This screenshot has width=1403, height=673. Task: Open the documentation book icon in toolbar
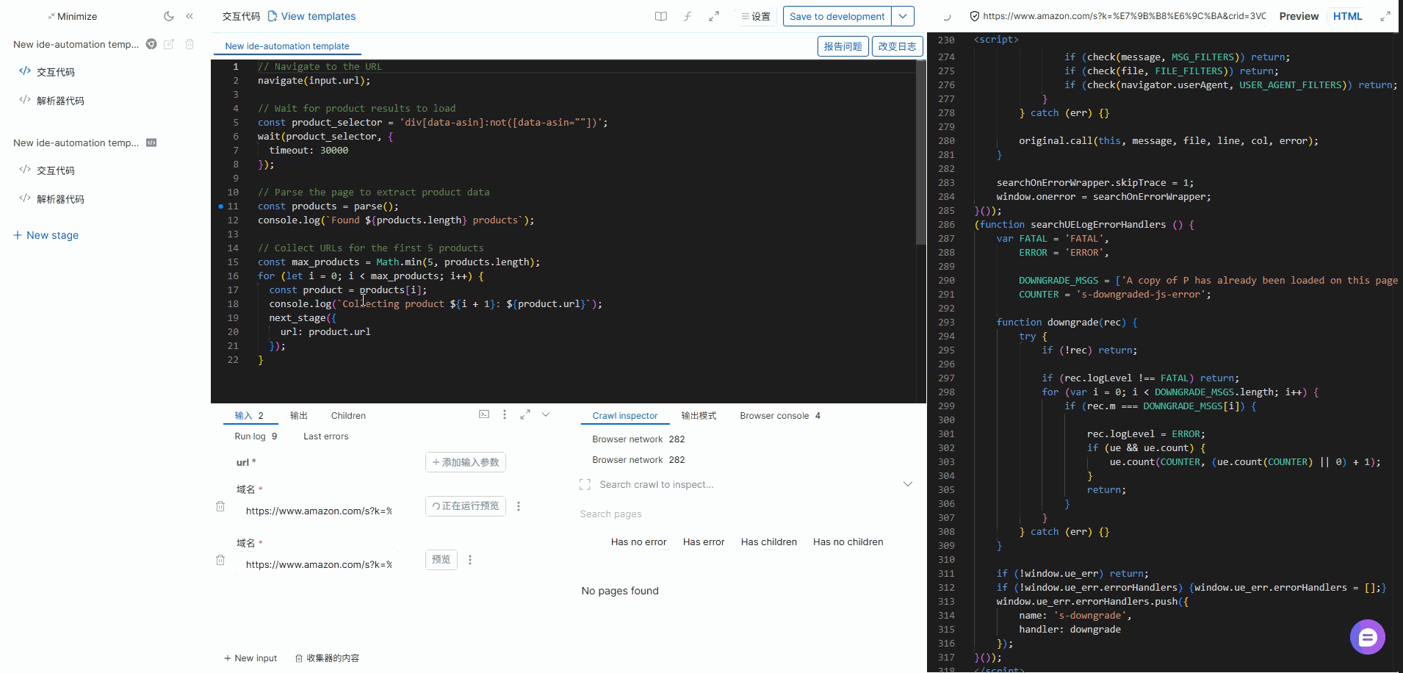(661, 16)
